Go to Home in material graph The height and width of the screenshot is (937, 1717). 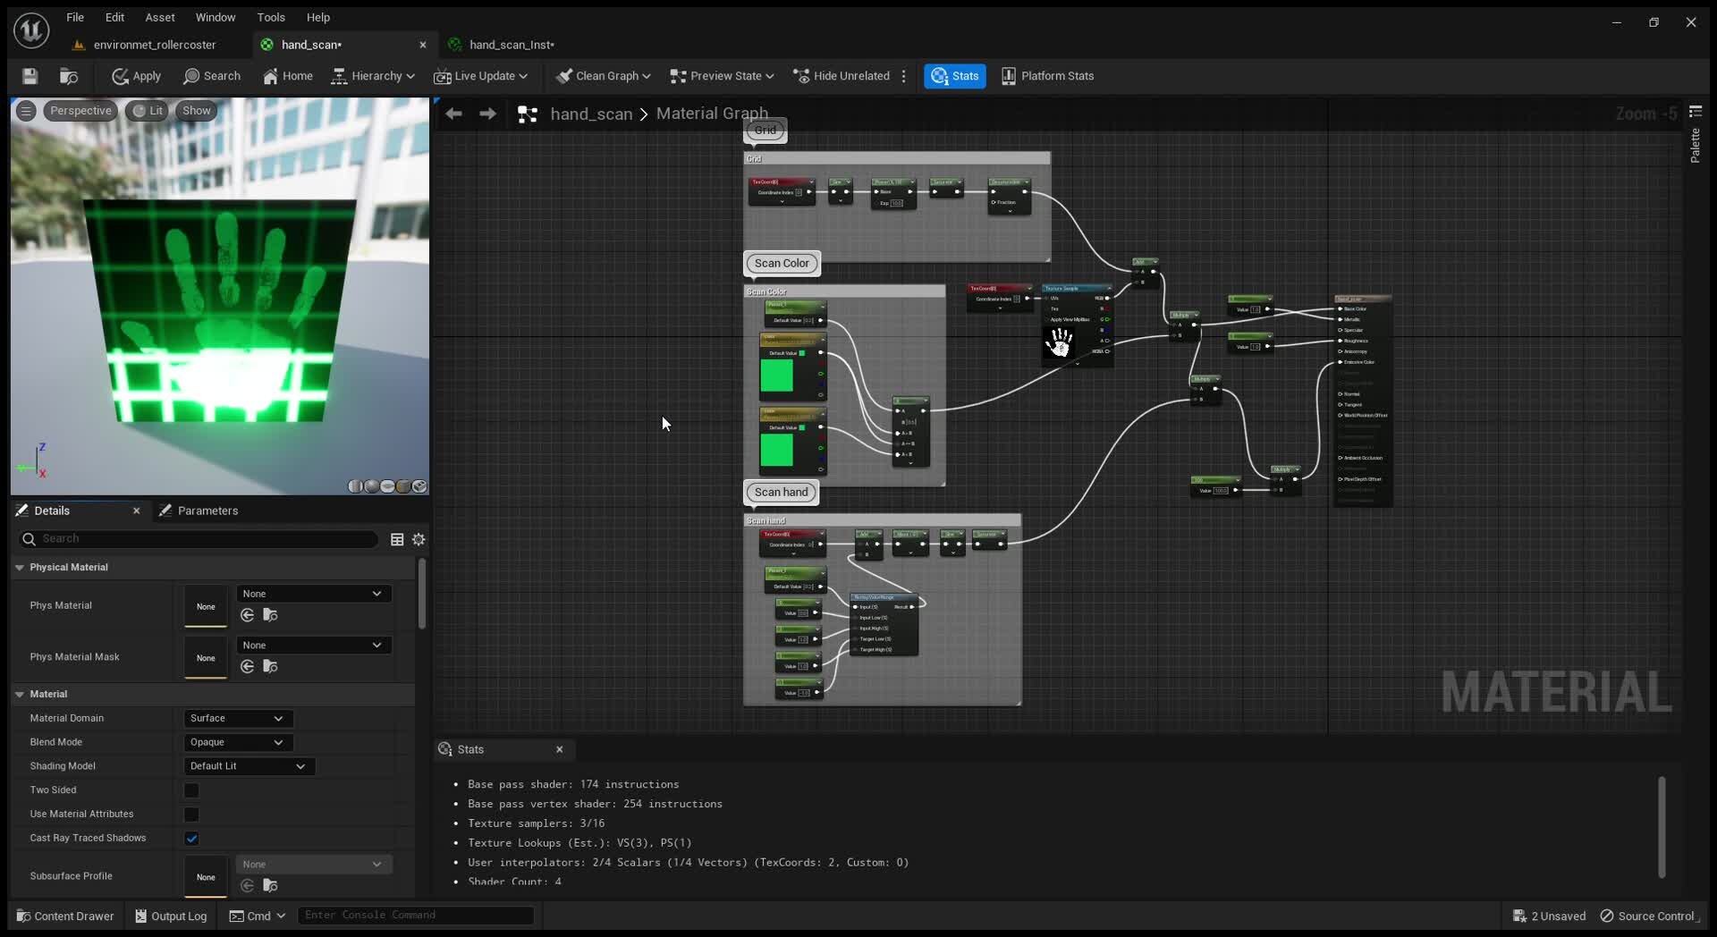pyautogui.click(x=288, y=76)
